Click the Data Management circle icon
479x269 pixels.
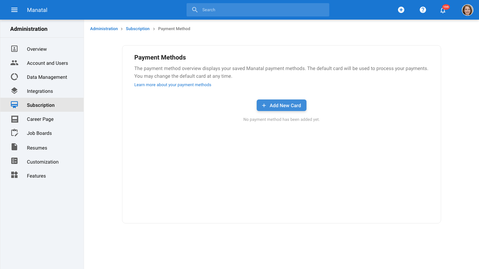click(x=14, y=77)
